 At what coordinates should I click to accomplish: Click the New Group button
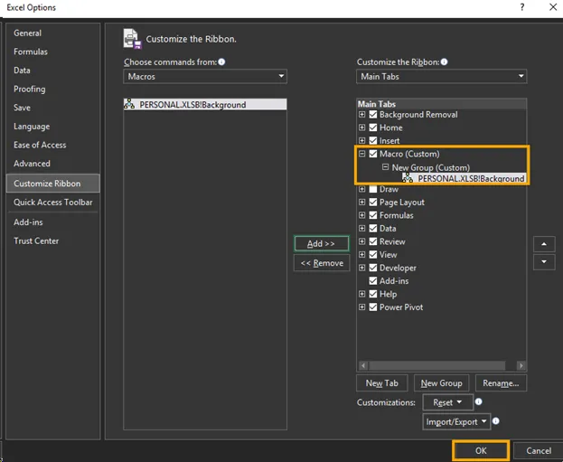pyautogui.click(x=441, y=383)
